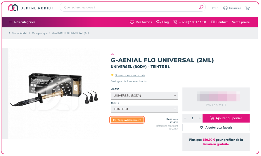Image resolution: width=261 pixels, height=156 pixels.
Task: Click the heart icon for Mes favoris
Action: pos(132,22)
